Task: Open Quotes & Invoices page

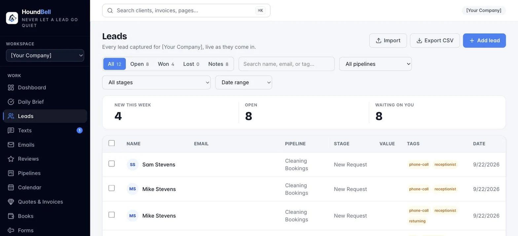Action: tap(45, 202)
